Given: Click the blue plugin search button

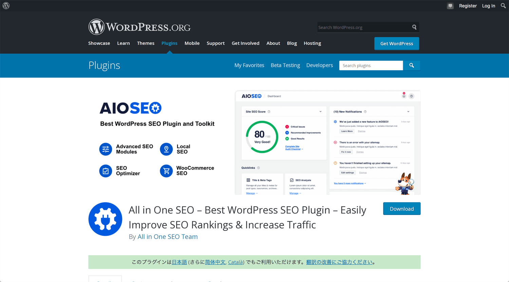Looking at the screenshot, I should click(412, 65).
